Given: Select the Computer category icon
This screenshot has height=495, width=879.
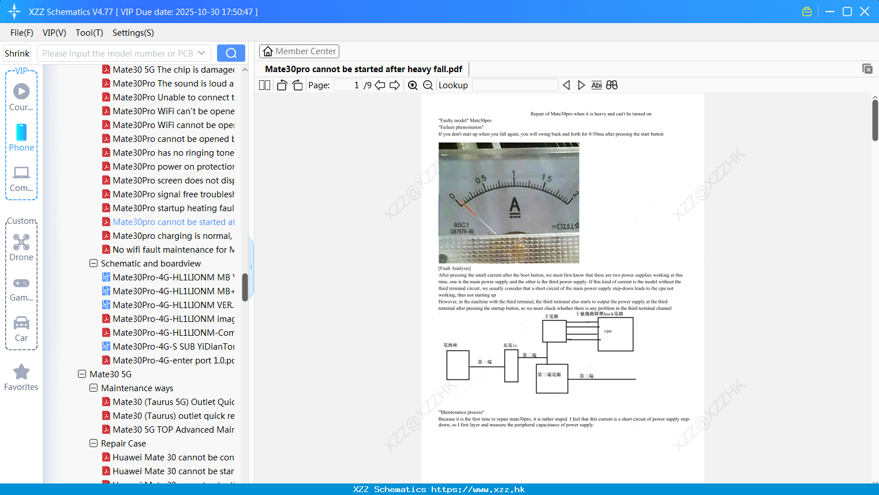Looking at the screenshot, I should (x=21, y=178).
